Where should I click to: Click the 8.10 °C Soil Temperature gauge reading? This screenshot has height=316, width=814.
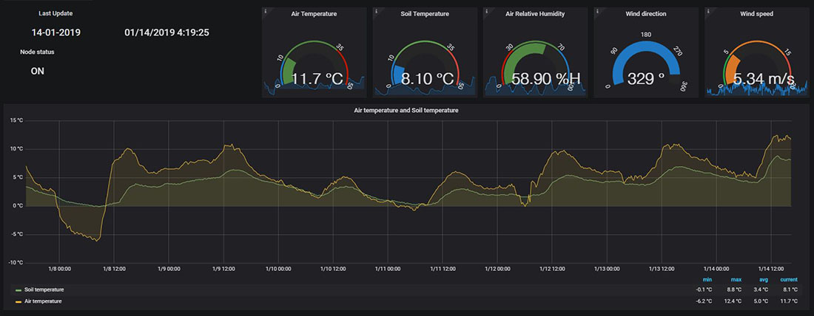428,79
